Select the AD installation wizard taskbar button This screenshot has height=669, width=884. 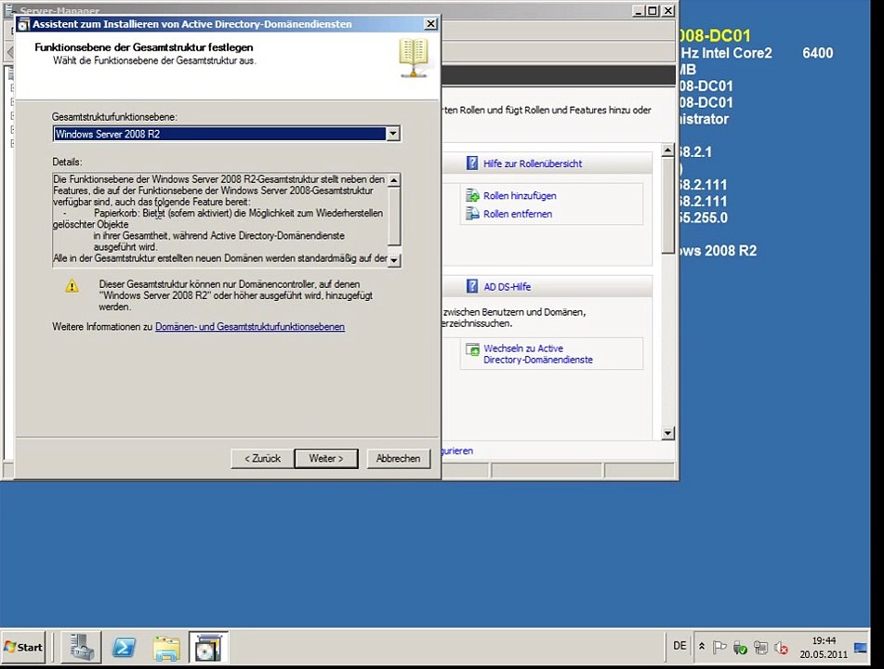(x=208, y=647)
